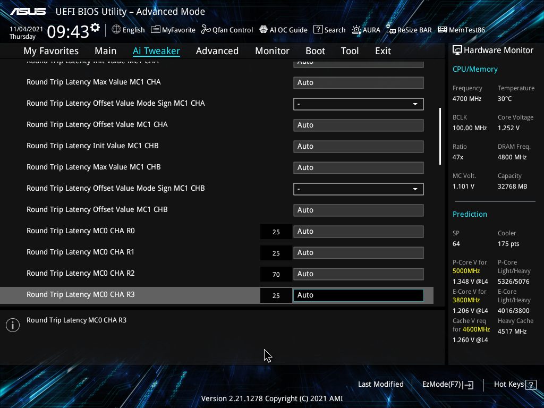
Task: Click the settings list scrollbar
Action: coord(440,137)
